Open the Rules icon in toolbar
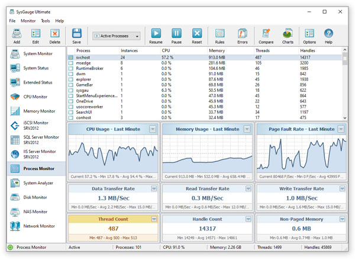The image size is (355, 259). pos(220,35)
